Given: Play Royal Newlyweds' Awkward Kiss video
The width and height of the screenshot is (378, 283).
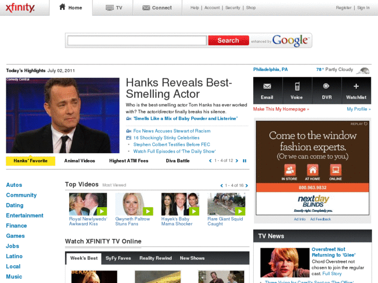Looking at the screenshot, I should click(x=88, y=204).
